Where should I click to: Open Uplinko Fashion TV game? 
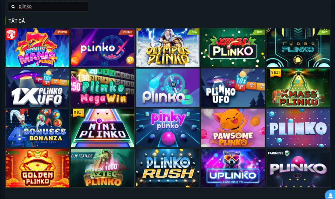233,168
